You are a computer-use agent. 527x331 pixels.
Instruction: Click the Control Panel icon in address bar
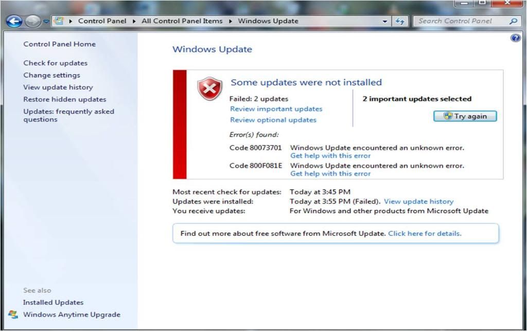[59, 21]
